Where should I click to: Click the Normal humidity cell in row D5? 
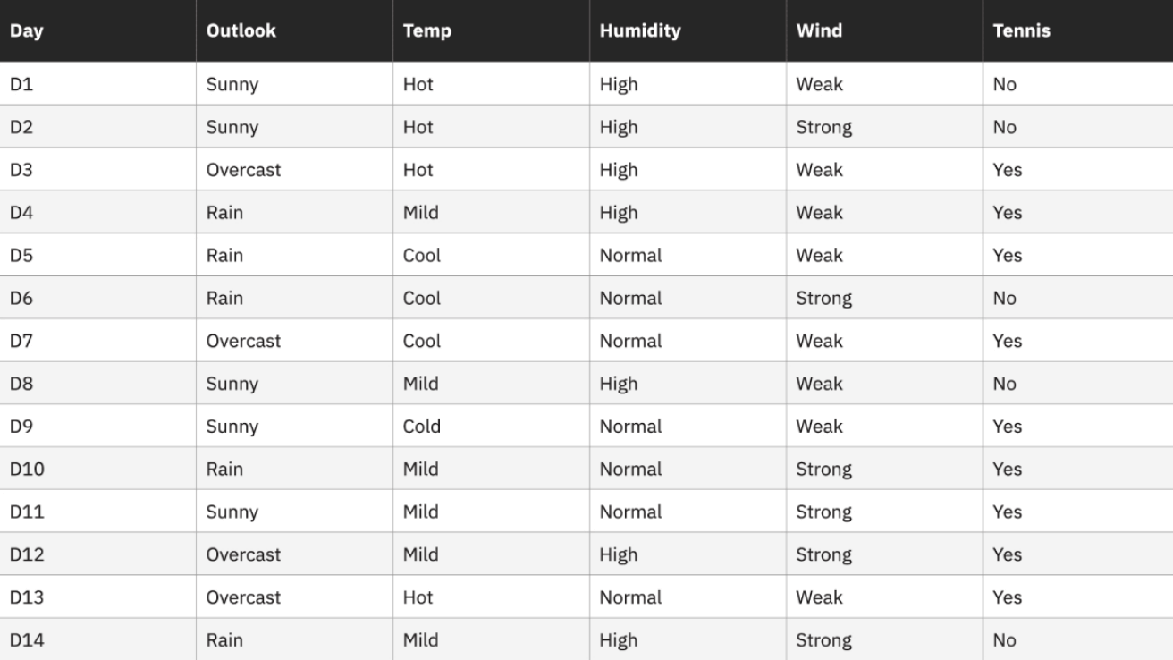click(x=688, y=255)
